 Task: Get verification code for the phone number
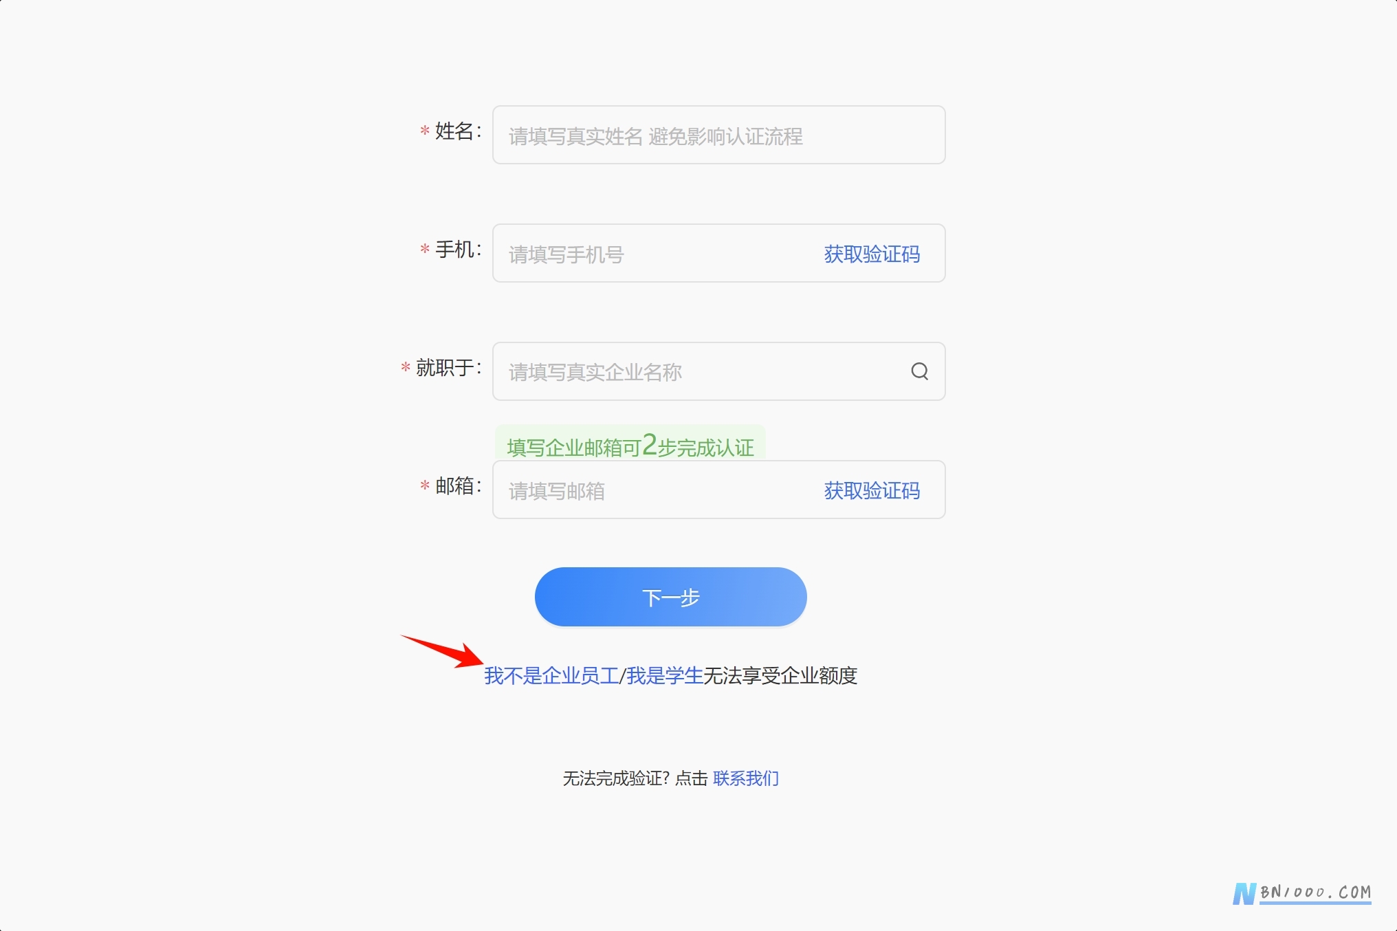pos(872,254)
